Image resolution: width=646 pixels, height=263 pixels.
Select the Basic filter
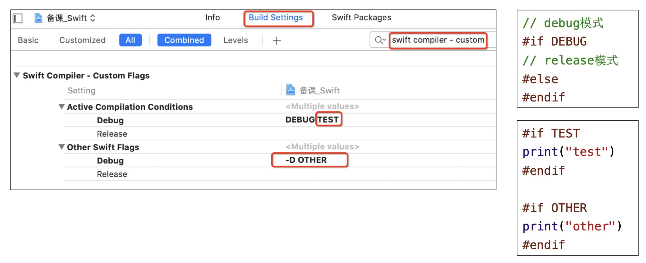28,40
